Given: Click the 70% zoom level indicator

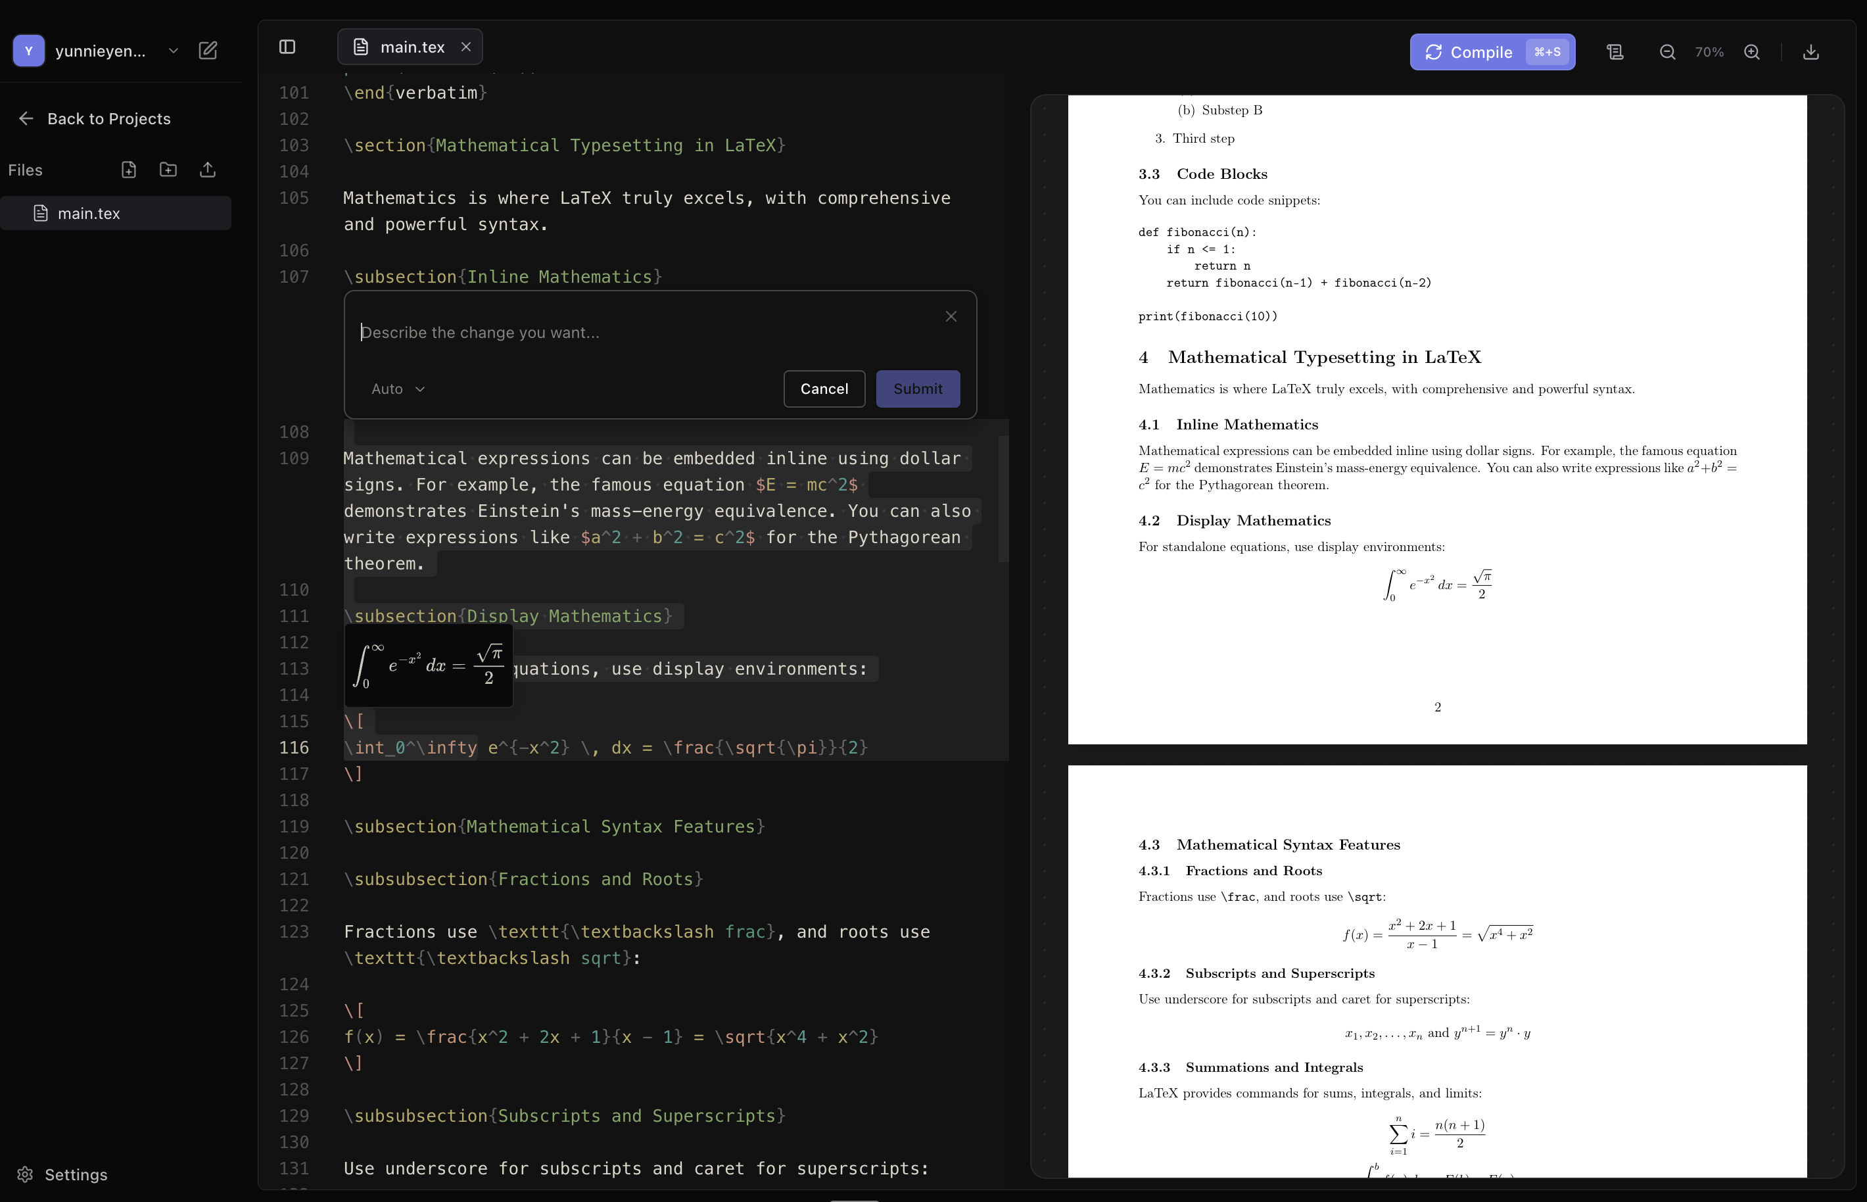Looking at the screenshot, I should coord(1709,51).
